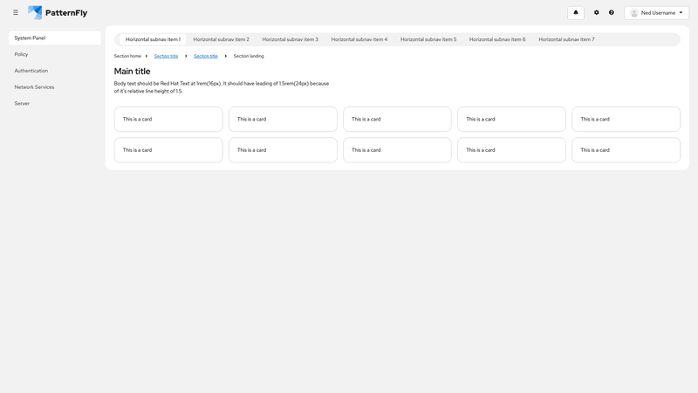The height and width of the screenshot is (393, 698).
Task: Click the first card in the top row
Action: [x=168, y=119]
